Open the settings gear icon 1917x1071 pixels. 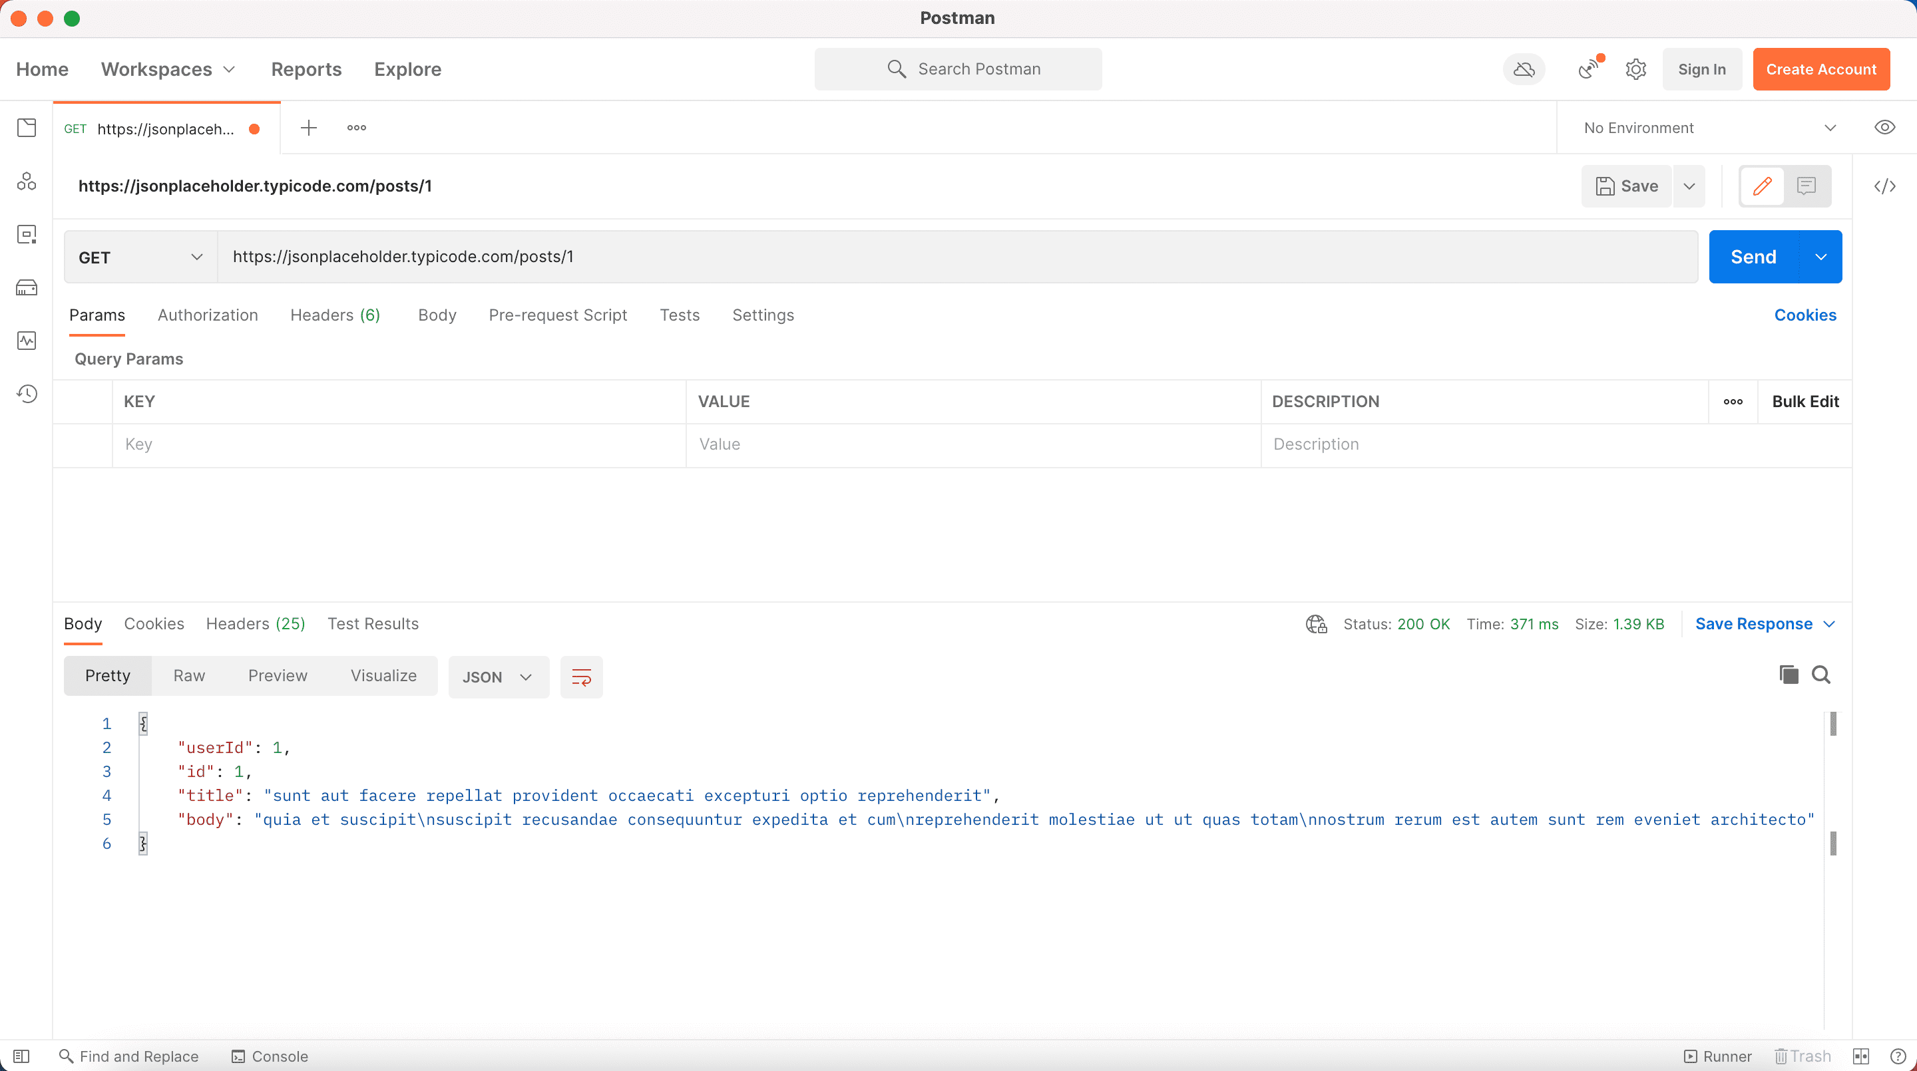1635,69
